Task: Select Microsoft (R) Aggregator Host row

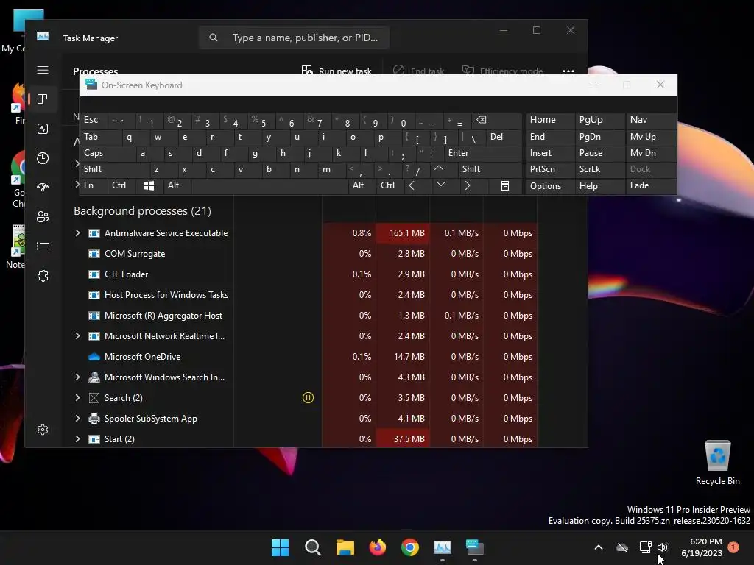Action: (x=306, y=316)
